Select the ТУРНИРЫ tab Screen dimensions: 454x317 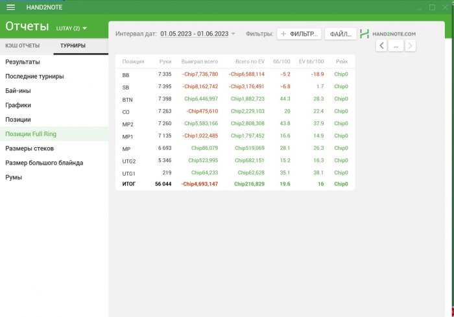(x=73, y=46)
